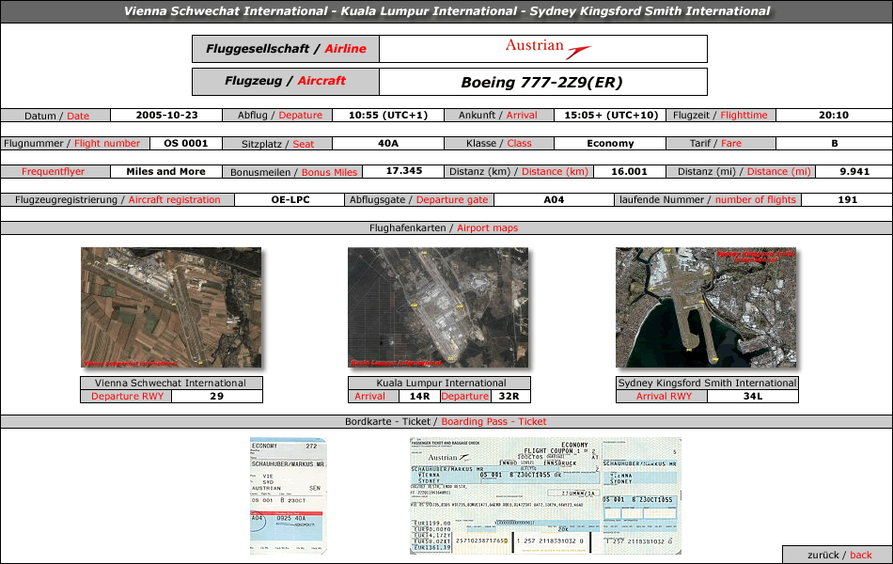Screen dimensions: 893x564
Task: Click the Sydney Arrival RWY 34L value
Action: 752,396
